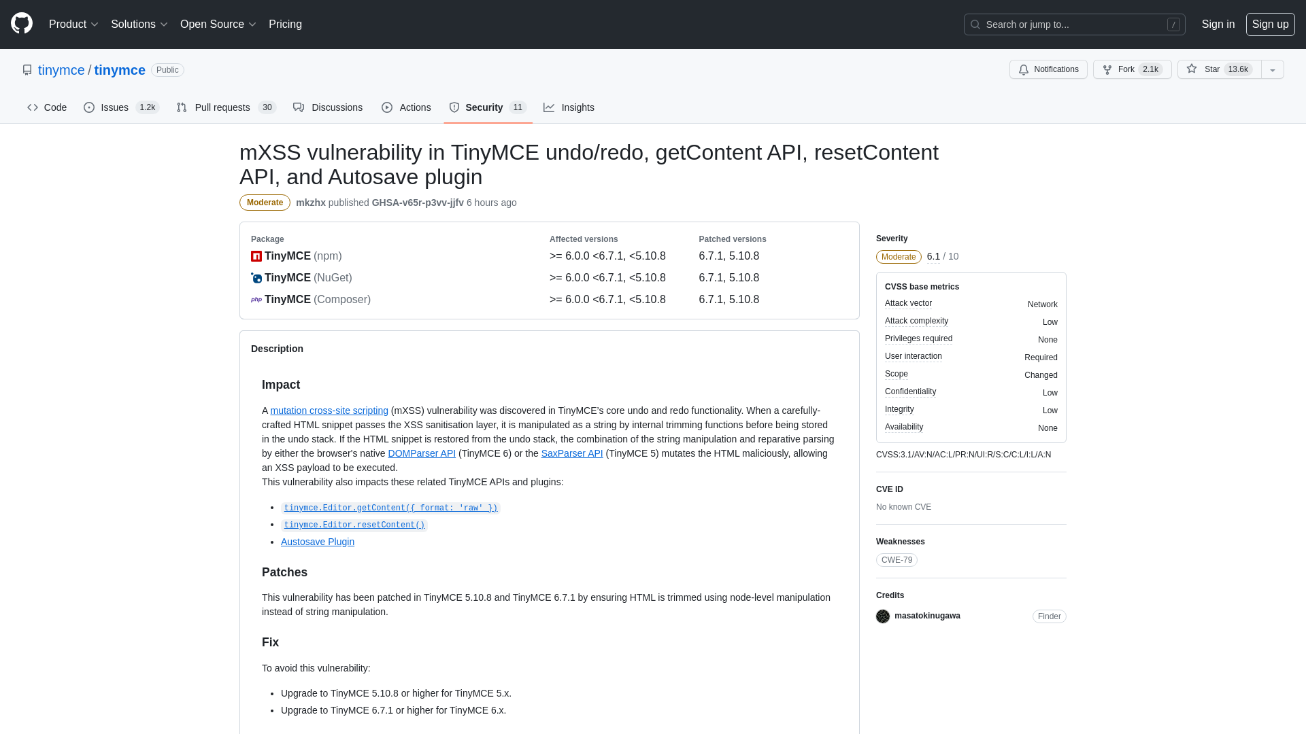Click the Fork icon
Screen dimensions: 1306x734
click(x=1107, y=70)
